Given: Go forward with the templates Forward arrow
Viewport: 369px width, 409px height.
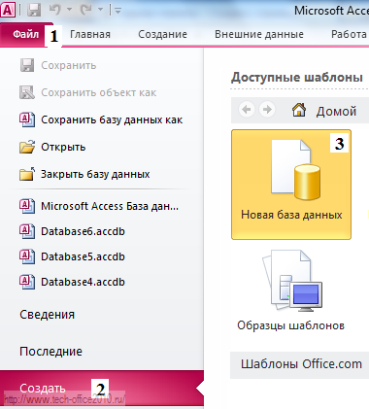Looking at the screenshot, I should tap(267, 110).
